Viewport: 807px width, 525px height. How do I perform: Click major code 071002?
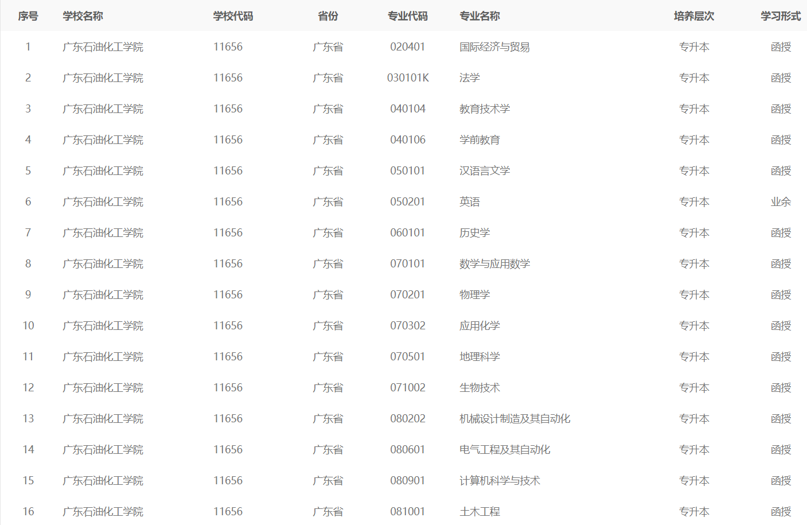[408, 388]
